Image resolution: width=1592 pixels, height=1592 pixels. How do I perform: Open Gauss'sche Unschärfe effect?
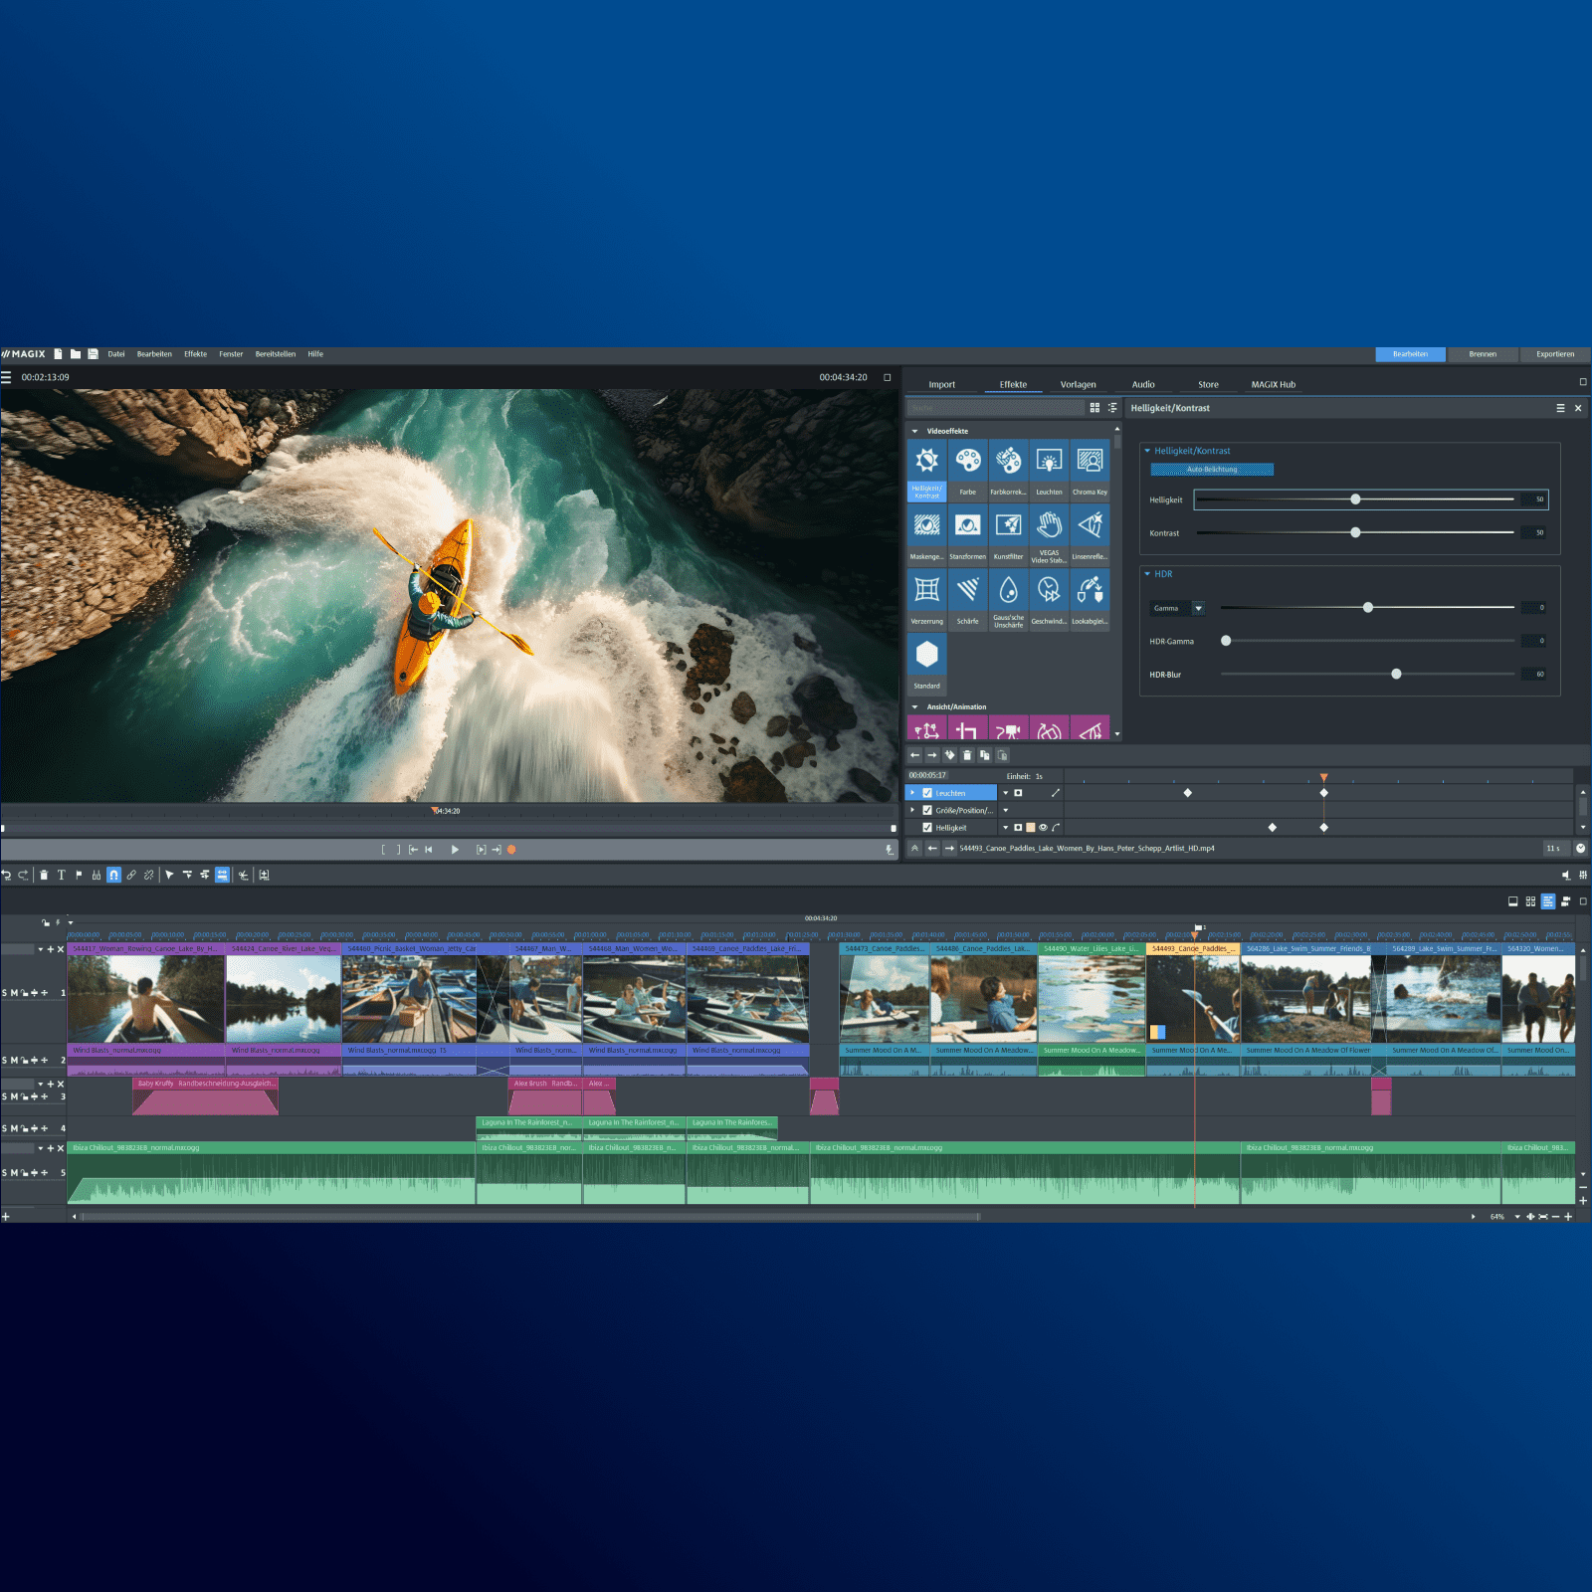click(x=1008, y=600)
